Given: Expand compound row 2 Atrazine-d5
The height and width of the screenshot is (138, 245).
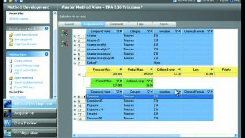Looking at the screenshot, I should click(75, 41).
